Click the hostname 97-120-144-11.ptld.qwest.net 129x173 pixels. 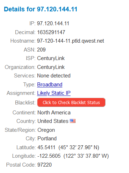click(x=71, y=41)
